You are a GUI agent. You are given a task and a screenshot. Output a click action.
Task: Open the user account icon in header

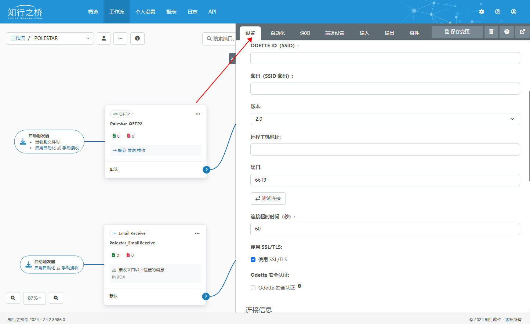[x=513, y=12]
